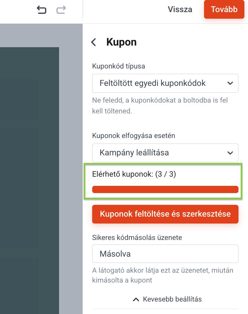Click the redo arrow icon

[x=61, y=10]
